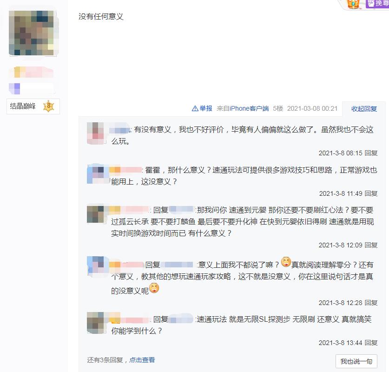389x372 pixels.
Task: Click the 我也说一句 button
Action: [x=356, y=361]
